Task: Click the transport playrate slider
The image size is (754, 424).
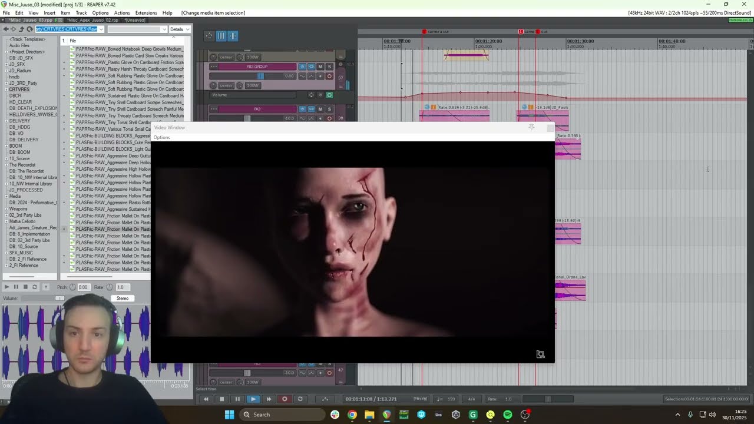Action: click(547, 399)
